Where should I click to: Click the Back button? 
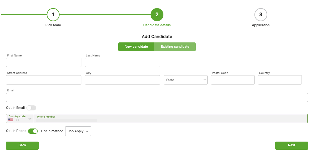[x=22, y=146]
